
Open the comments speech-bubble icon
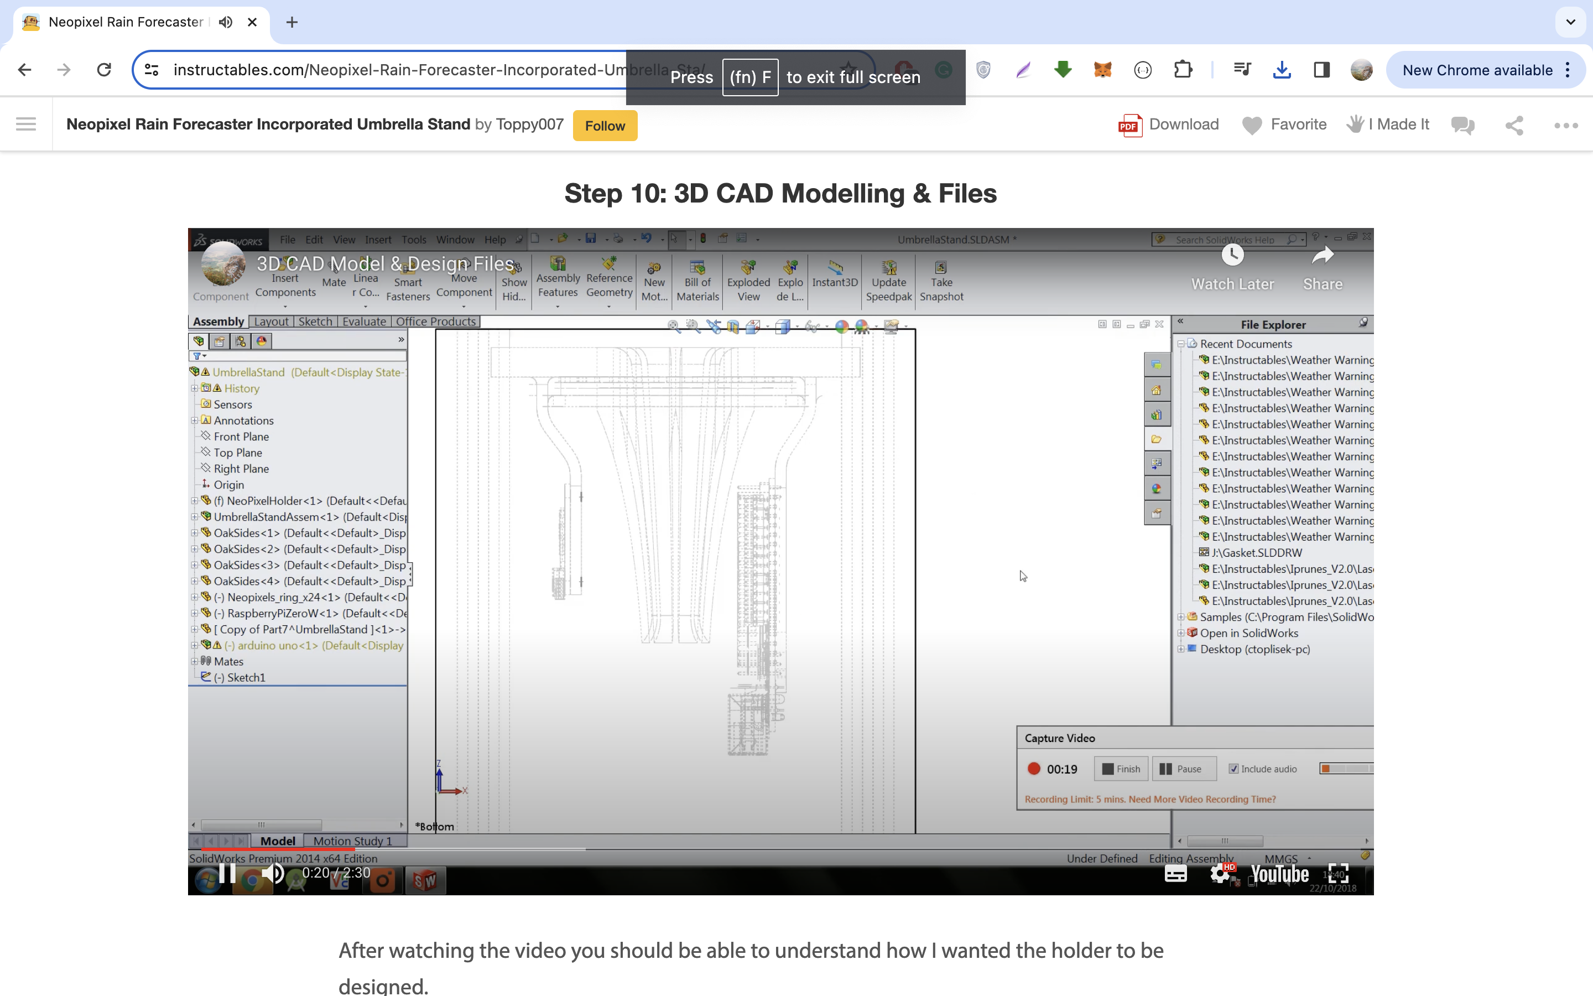coord(1462,124)
